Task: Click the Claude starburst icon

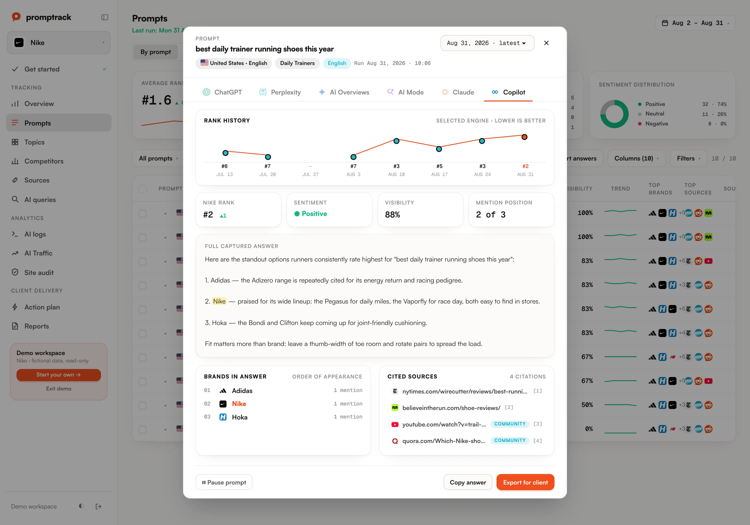Action: coord(445,92)
